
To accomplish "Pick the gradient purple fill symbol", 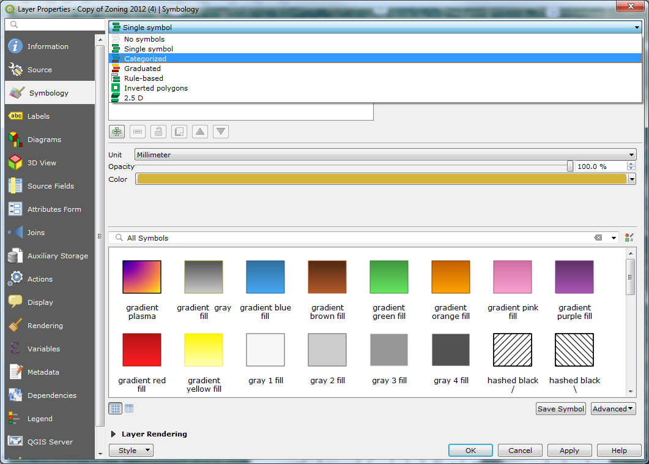I will pyautogui.click(x=574, y=277).
